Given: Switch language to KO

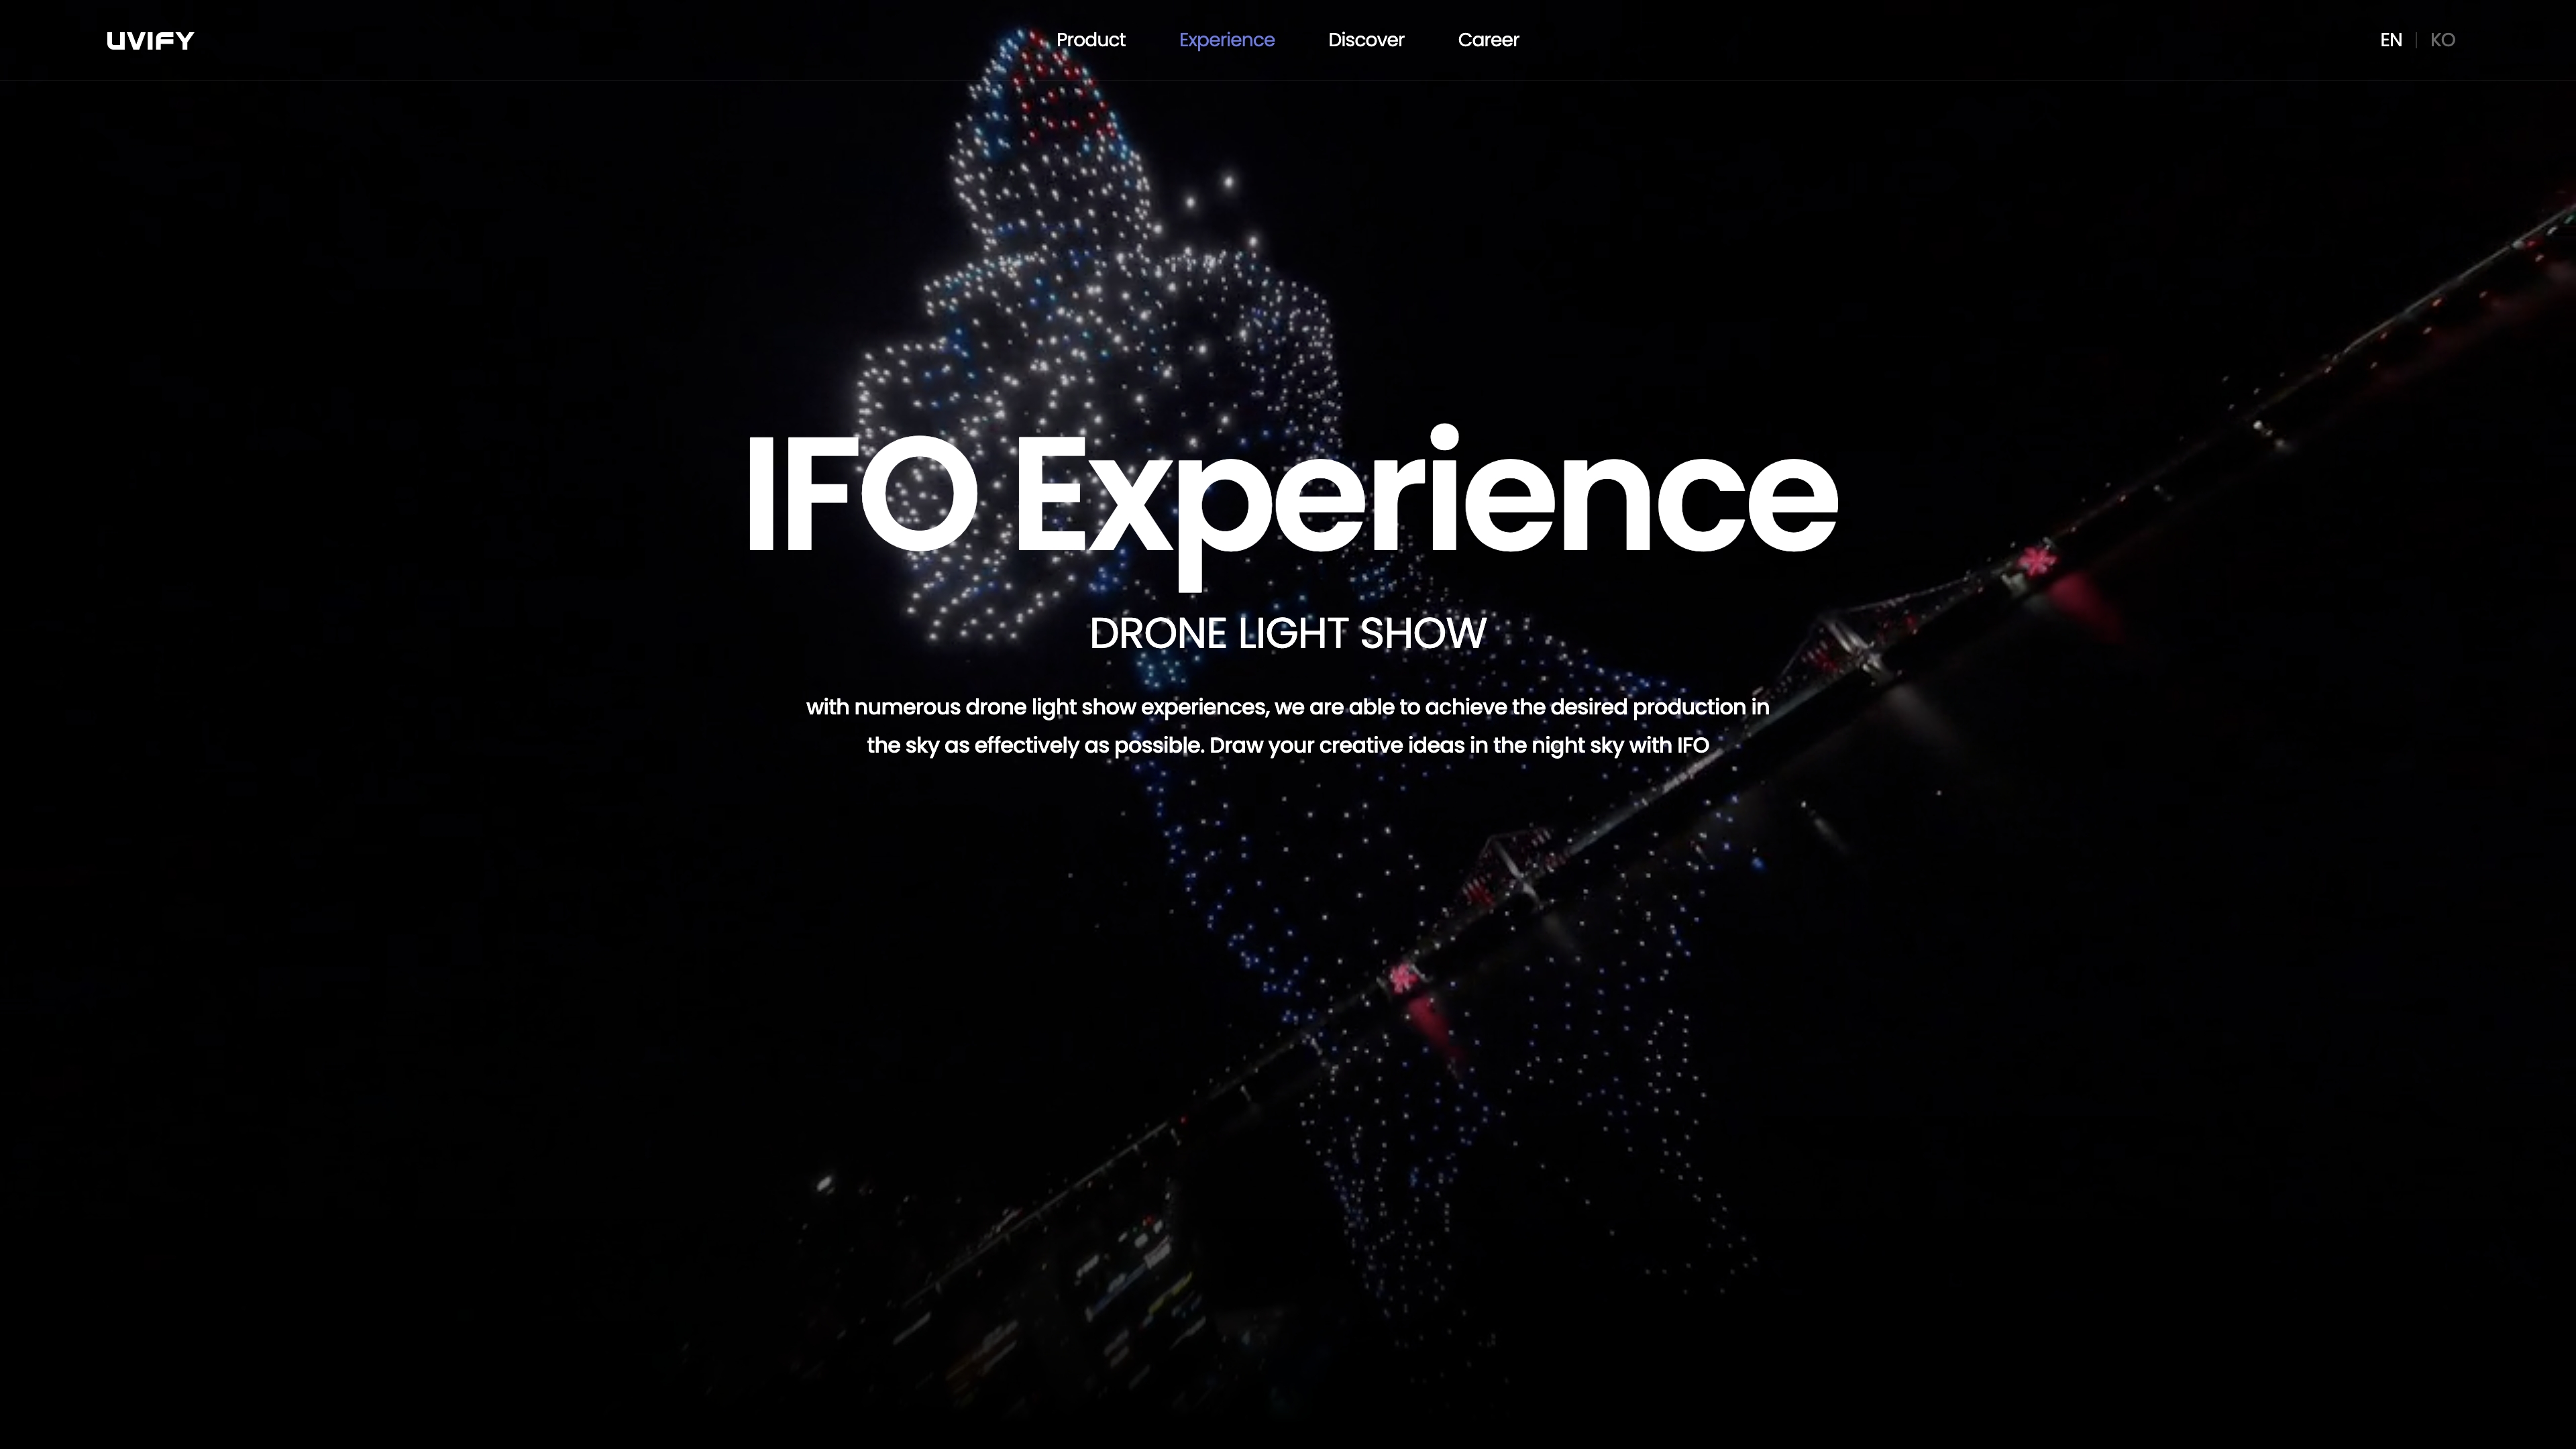Looking at the screenshot, I should (x=2442, y=40).
